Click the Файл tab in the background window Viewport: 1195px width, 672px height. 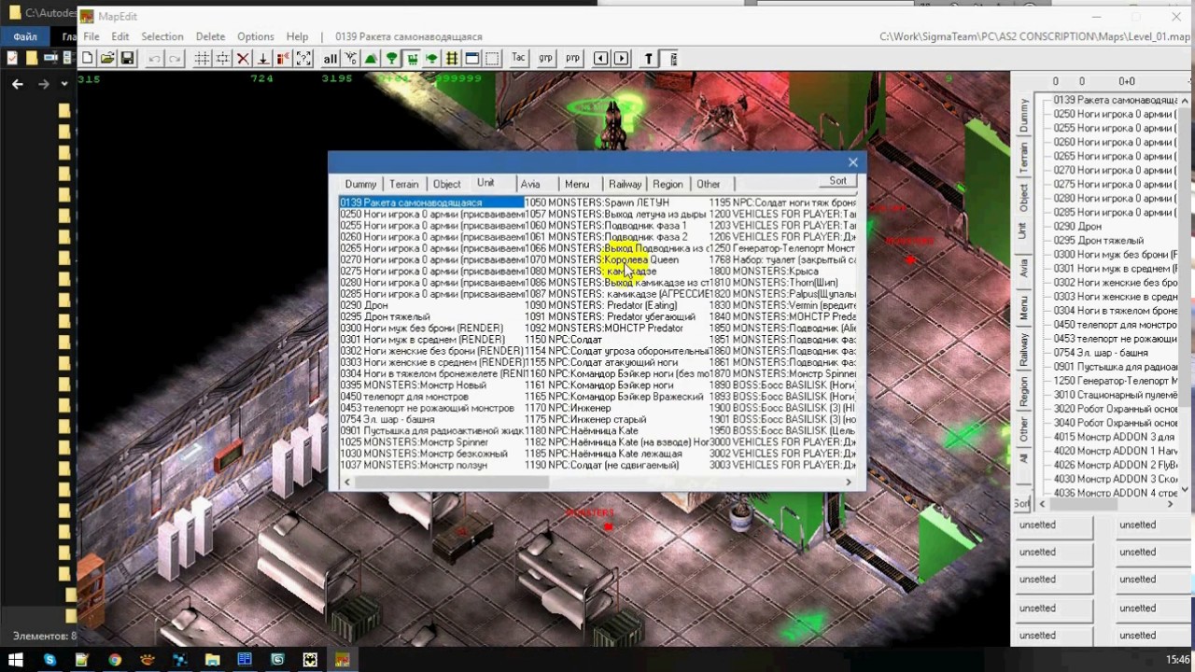coord(25,36)
